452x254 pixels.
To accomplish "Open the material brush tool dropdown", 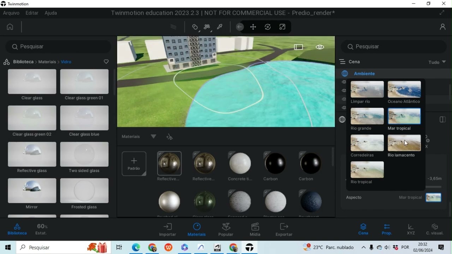I will [207, 27].
